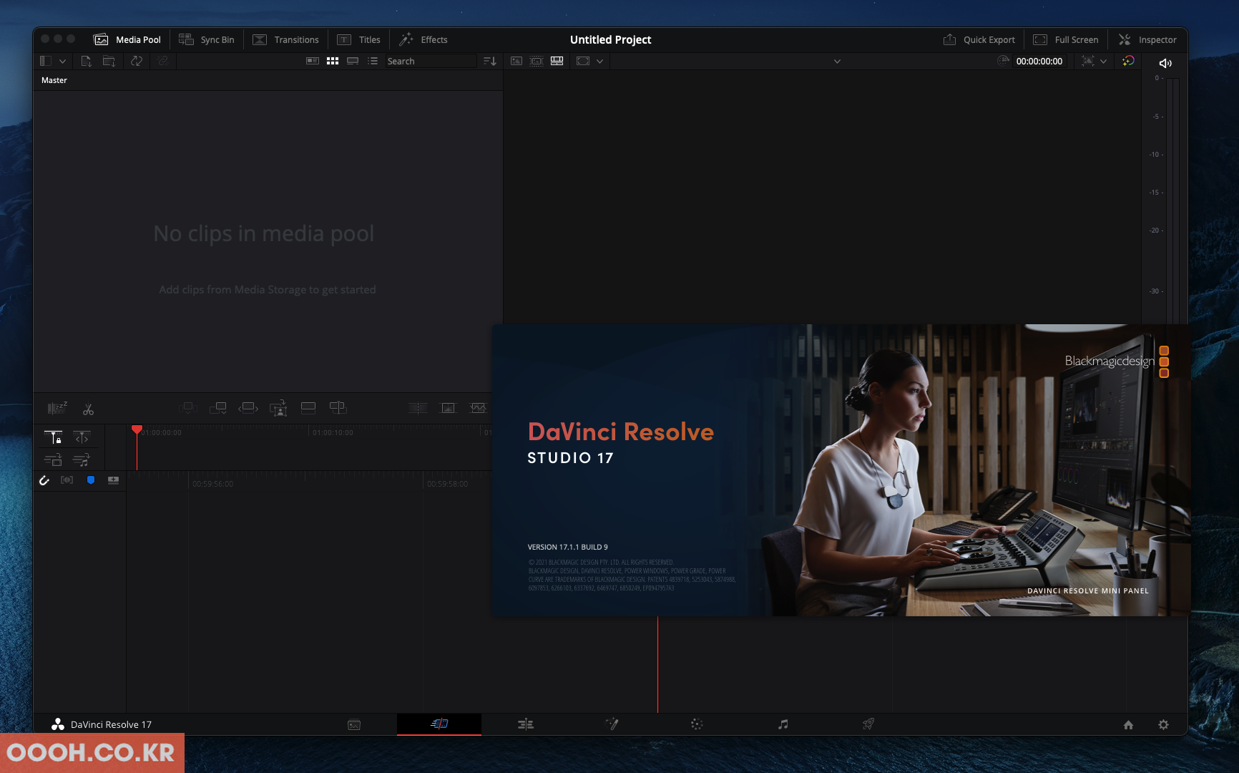This screenshot has height=773, width=1239.
Task: Click the clock timecode options icon
Action: (x=1003, y=62)
